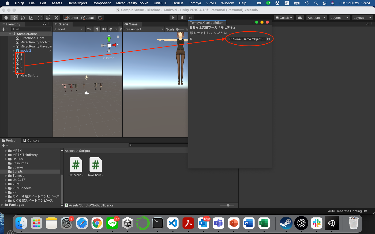The image size is (375, 234).
Task: Open the custom editor tools icon
Action: pyautogui.click(x=56, y=18)
